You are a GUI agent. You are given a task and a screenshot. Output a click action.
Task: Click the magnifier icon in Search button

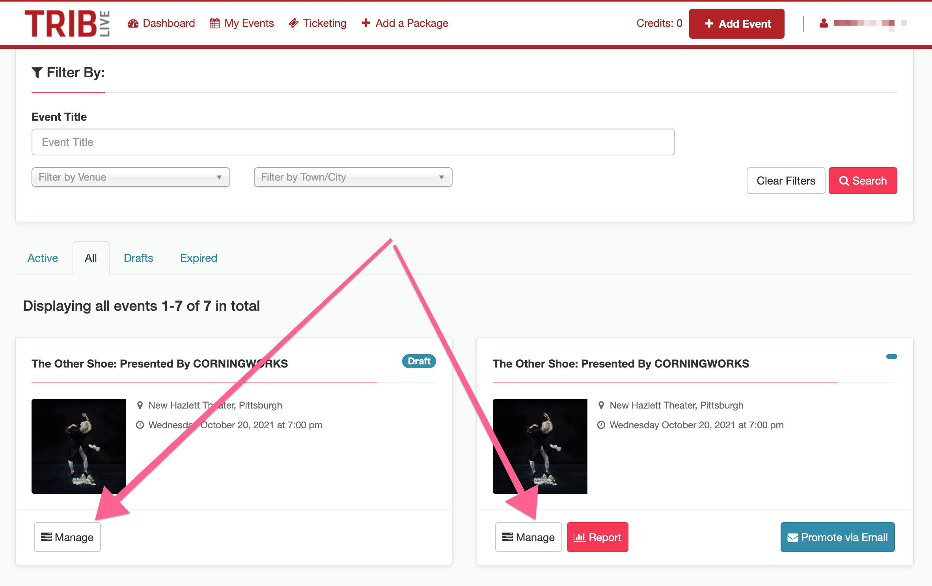point(844,181)
